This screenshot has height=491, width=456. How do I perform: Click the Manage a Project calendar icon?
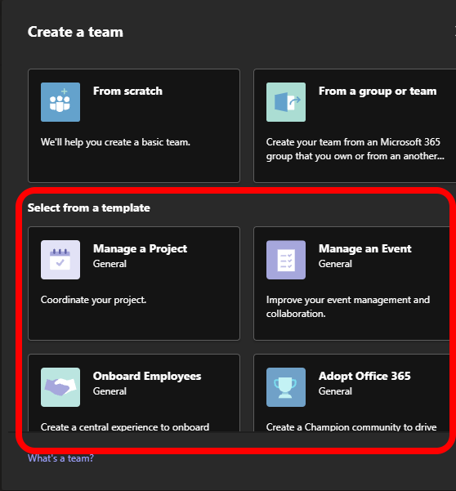pos(60,260)
